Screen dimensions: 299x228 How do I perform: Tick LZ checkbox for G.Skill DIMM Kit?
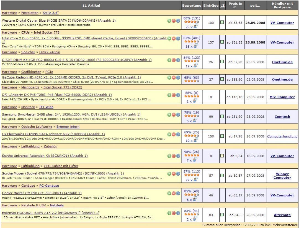(x=222, y=62)
